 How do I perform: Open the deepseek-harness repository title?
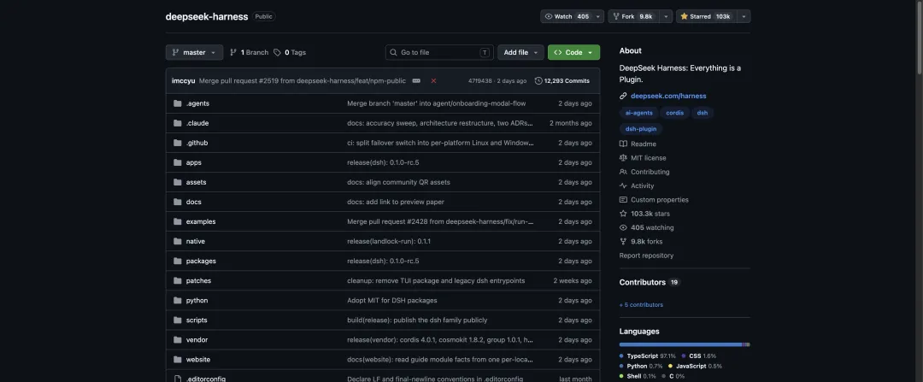(207, 16)
